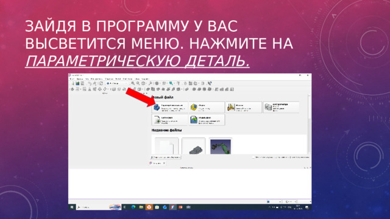Click the Redo arrow icon
The width and height of the screenshot is (390, 219).
[x=94, y=83]
